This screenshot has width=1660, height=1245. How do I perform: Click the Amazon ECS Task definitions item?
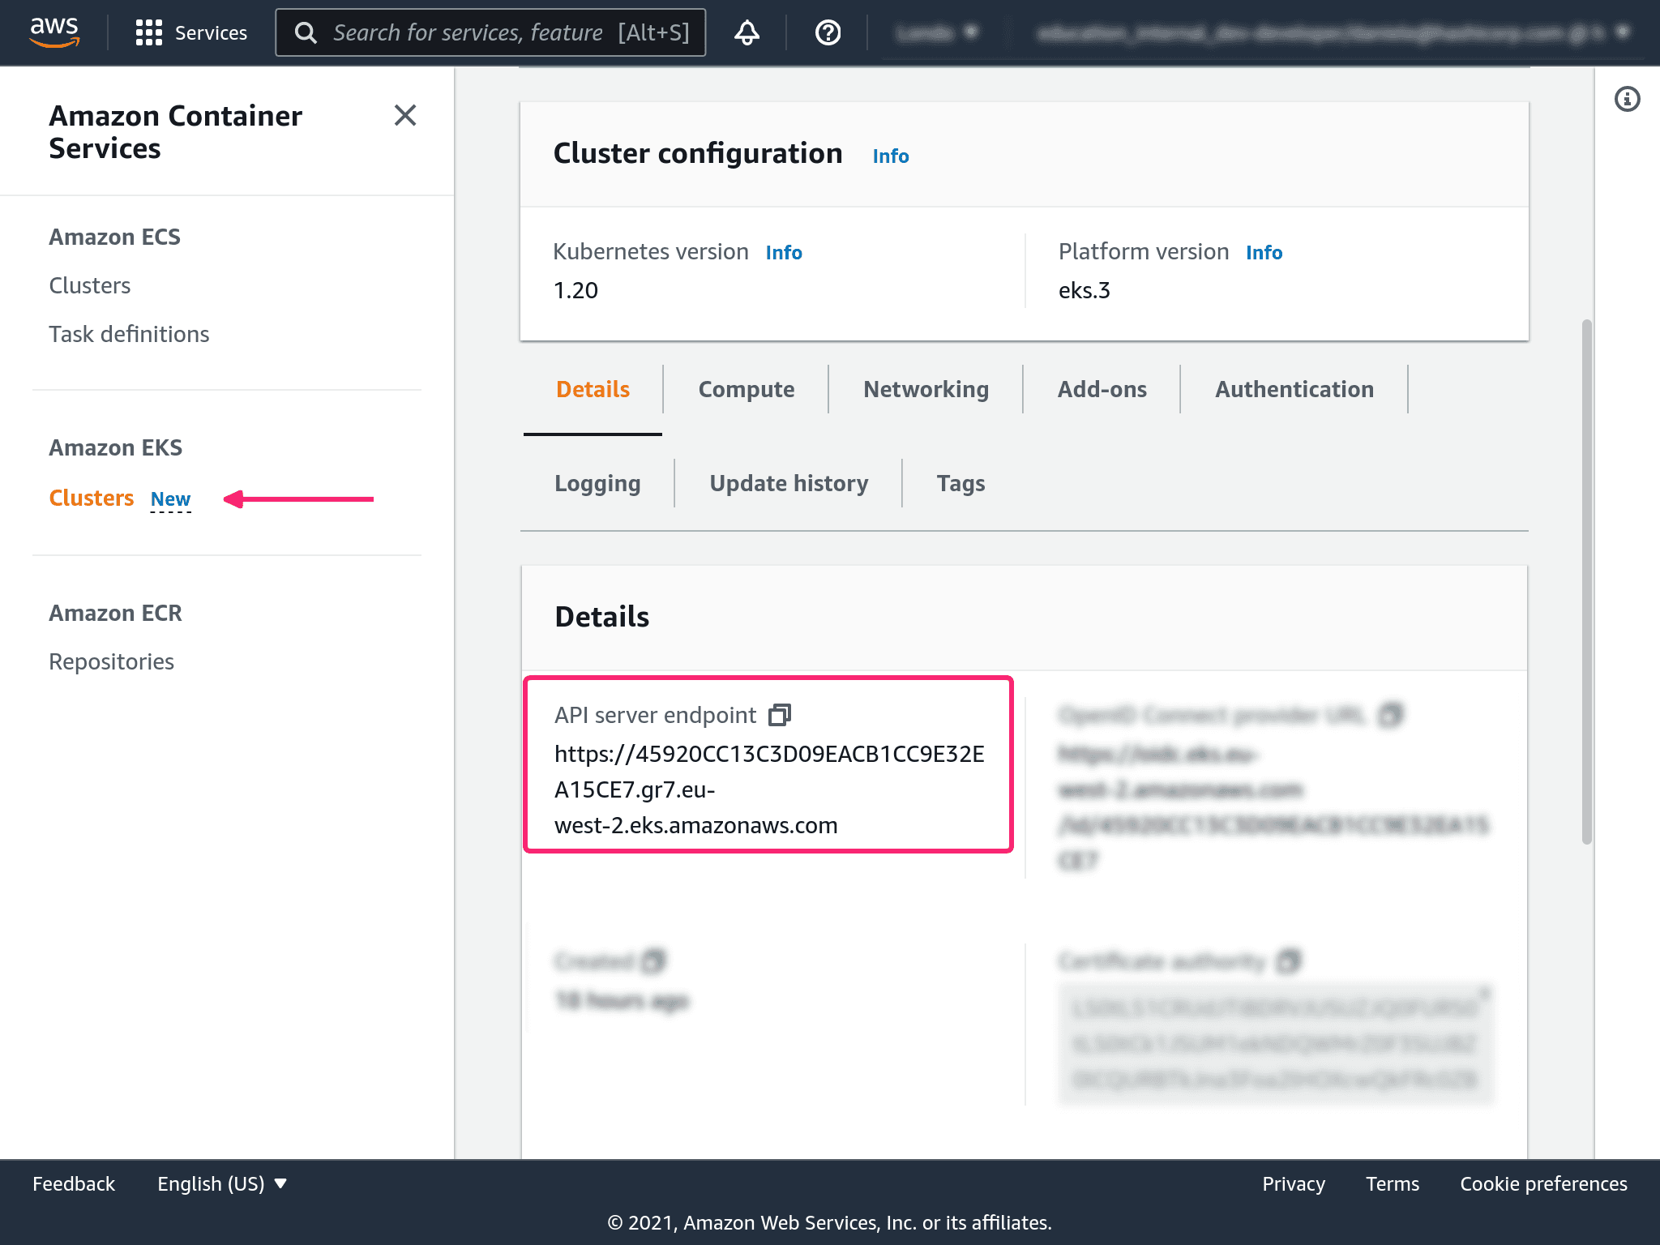130,333
